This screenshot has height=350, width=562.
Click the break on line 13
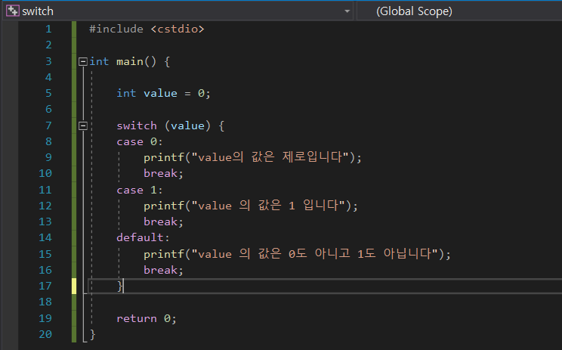tap(163, 222)
